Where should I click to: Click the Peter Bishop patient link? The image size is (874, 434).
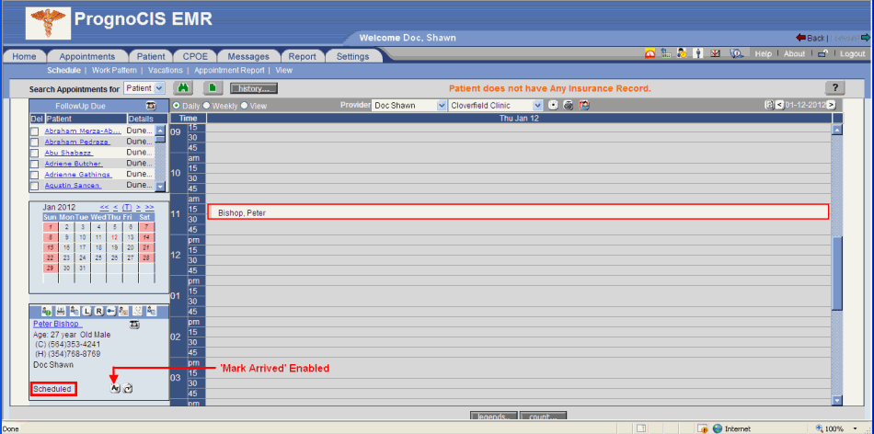pos(57,324)
